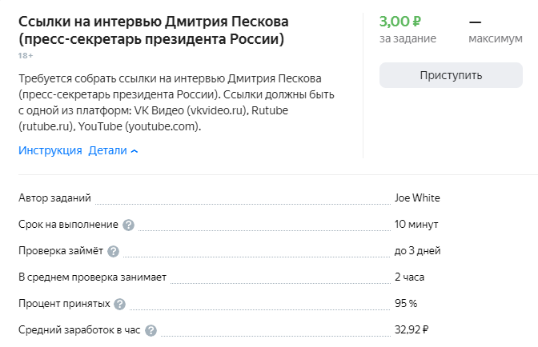Click the "Автор заданий" row label

(x=55, y=198)
